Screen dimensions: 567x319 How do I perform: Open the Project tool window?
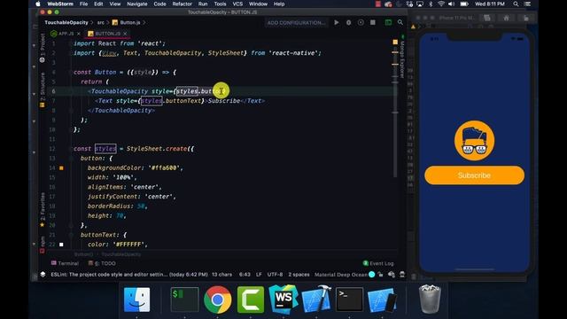pos(43,48)
